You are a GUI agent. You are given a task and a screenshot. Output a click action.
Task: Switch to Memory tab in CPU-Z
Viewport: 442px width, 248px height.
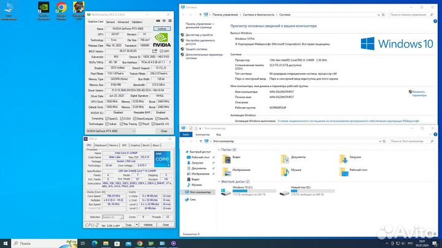[114, 145]
